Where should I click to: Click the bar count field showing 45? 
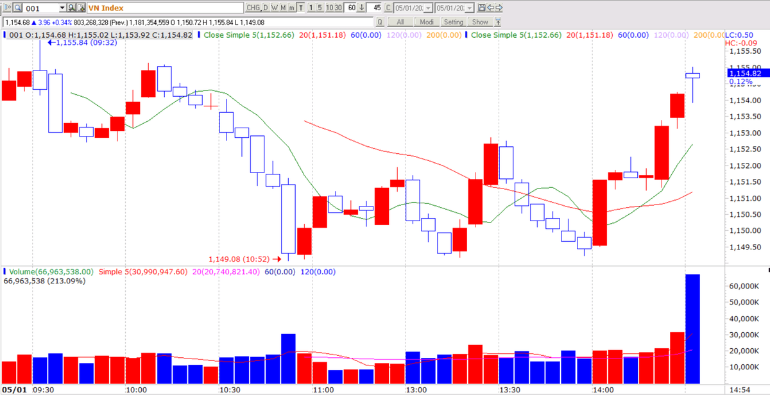point(375,8)
